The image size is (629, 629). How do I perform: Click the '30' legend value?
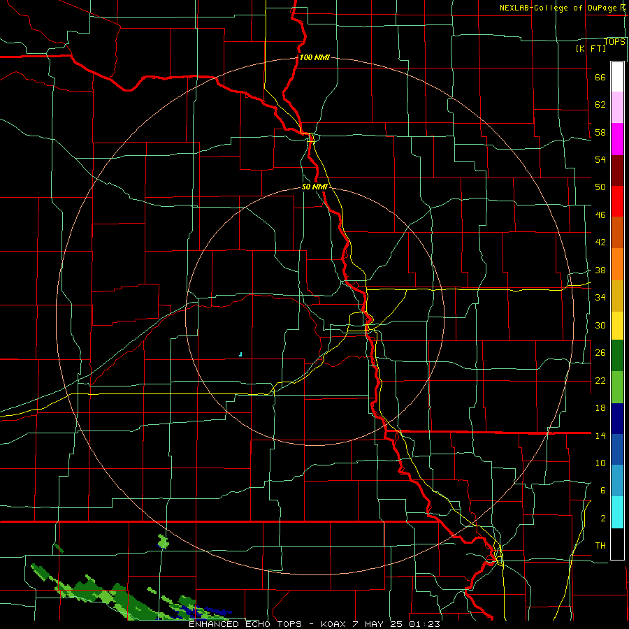(600, 325)
